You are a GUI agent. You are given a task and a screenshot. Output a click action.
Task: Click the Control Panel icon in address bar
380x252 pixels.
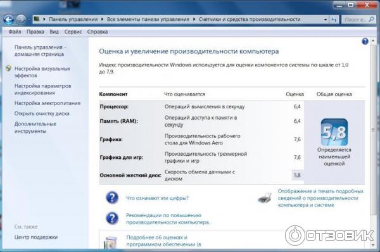coord(37,19)
